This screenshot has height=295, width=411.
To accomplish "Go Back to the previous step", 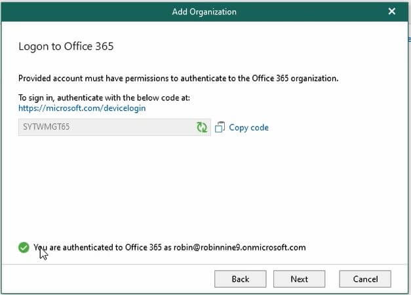I will (x=241, y=279).
